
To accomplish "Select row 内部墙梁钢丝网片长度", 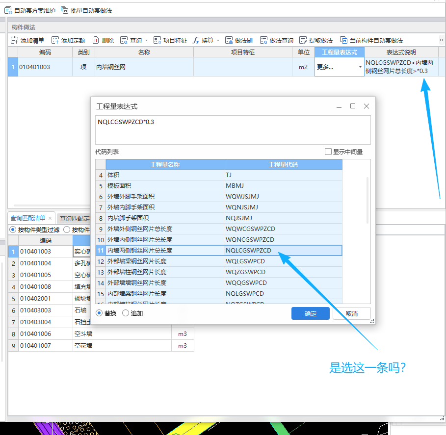I will [219, 294].
